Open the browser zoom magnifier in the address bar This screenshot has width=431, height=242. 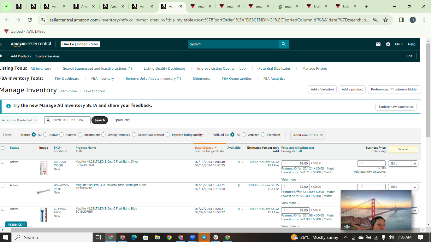[375, 20]
